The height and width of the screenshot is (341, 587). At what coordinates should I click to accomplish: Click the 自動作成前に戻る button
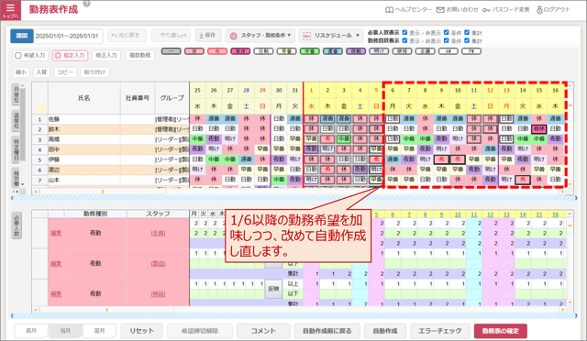click(327, 331)
